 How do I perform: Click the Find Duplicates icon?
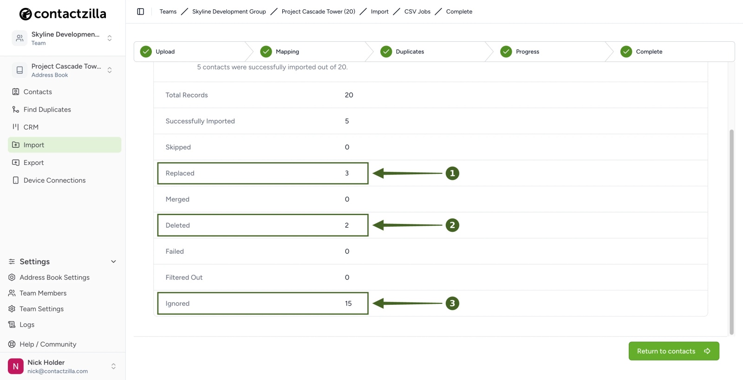click(x=16, y=110)
